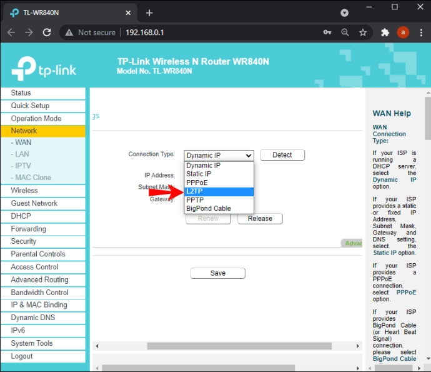Reload the router page
431x372 pixels.
click(47, 33)
